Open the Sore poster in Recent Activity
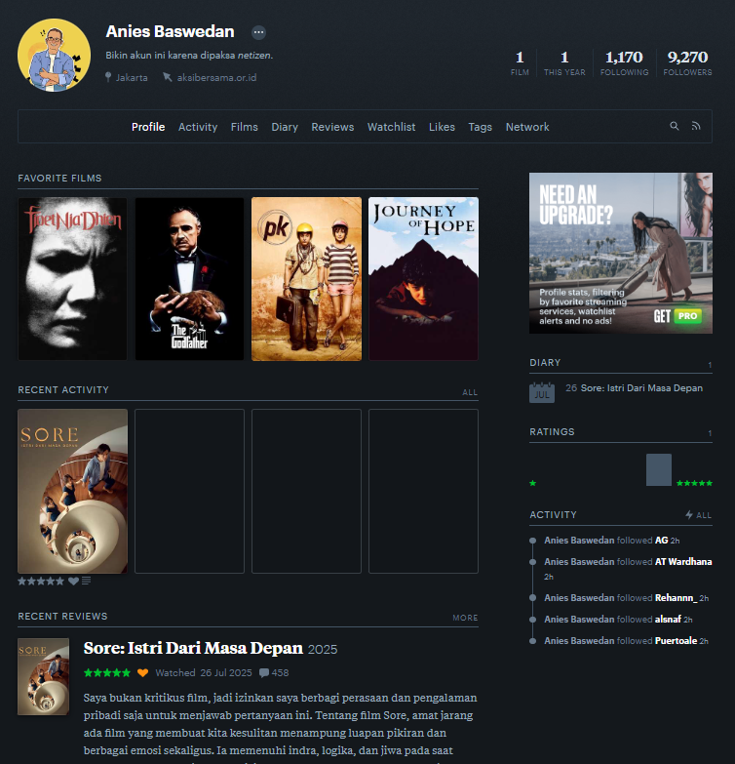The height and width of the screenshot is (764, 735). tap(72, 491)
